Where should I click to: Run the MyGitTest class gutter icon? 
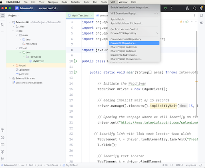(76, 61)
